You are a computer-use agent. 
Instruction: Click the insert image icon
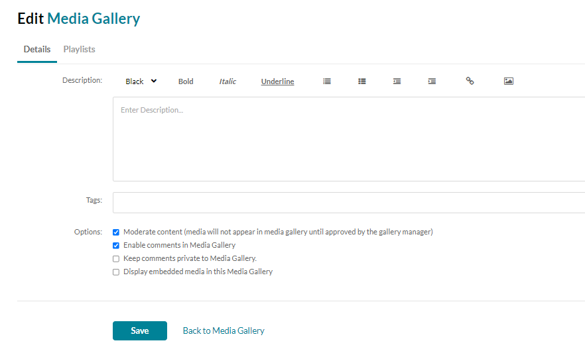click(x=509, y=81)
